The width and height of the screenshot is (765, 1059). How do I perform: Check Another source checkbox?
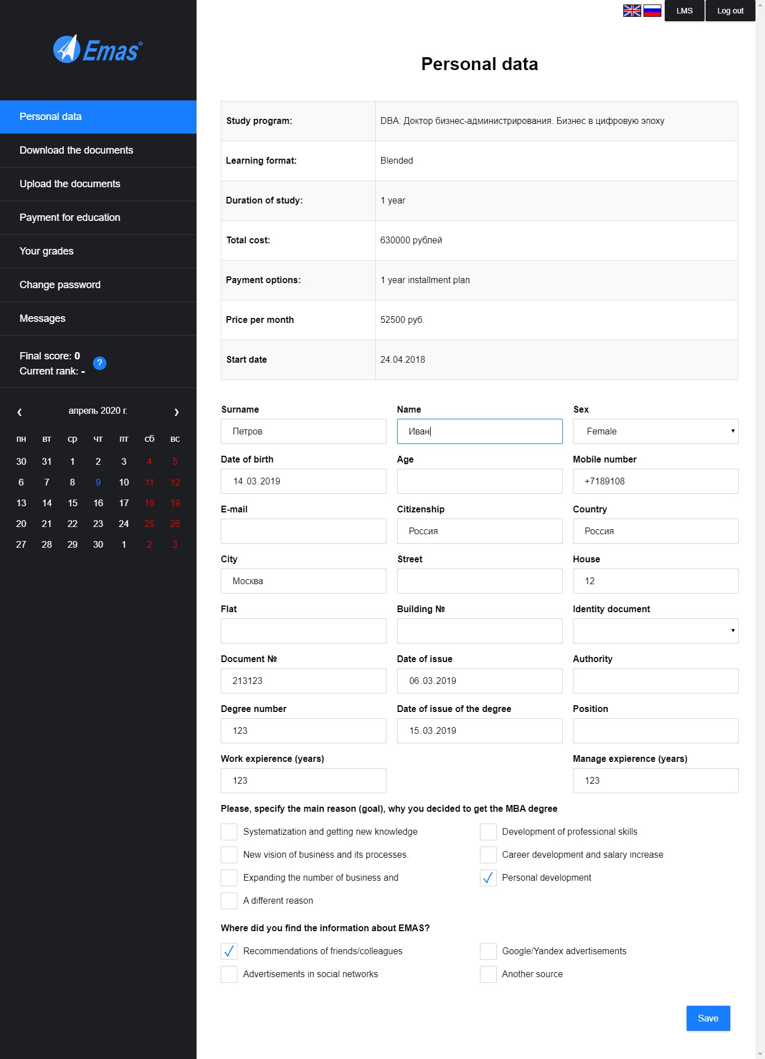(488, 974)
